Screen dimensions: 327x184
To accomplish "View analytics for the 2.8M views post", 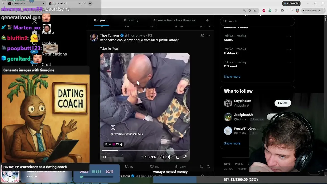I will (180, 166).
